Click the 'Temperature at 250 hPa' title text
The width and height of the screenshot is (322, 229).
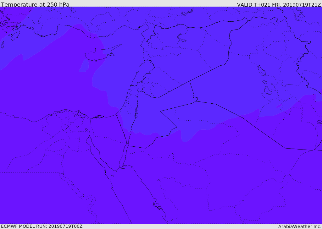pos(35,4)
